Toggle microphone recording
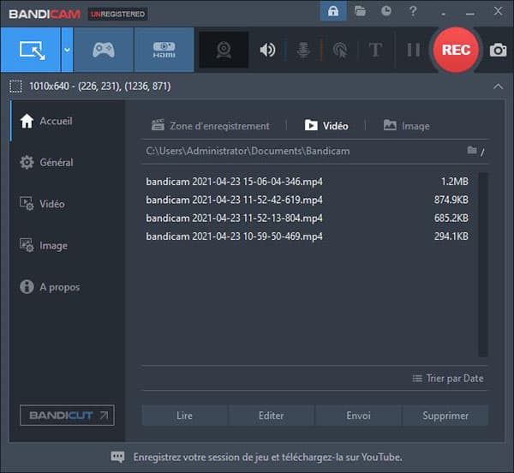 [x=303, y=51]
